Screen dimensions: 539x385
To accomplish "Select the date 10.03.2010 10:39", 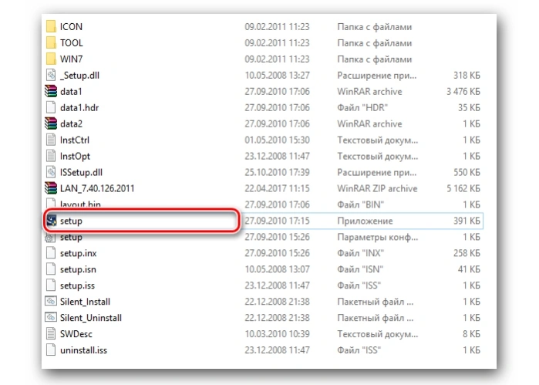I will pos(277,334).
